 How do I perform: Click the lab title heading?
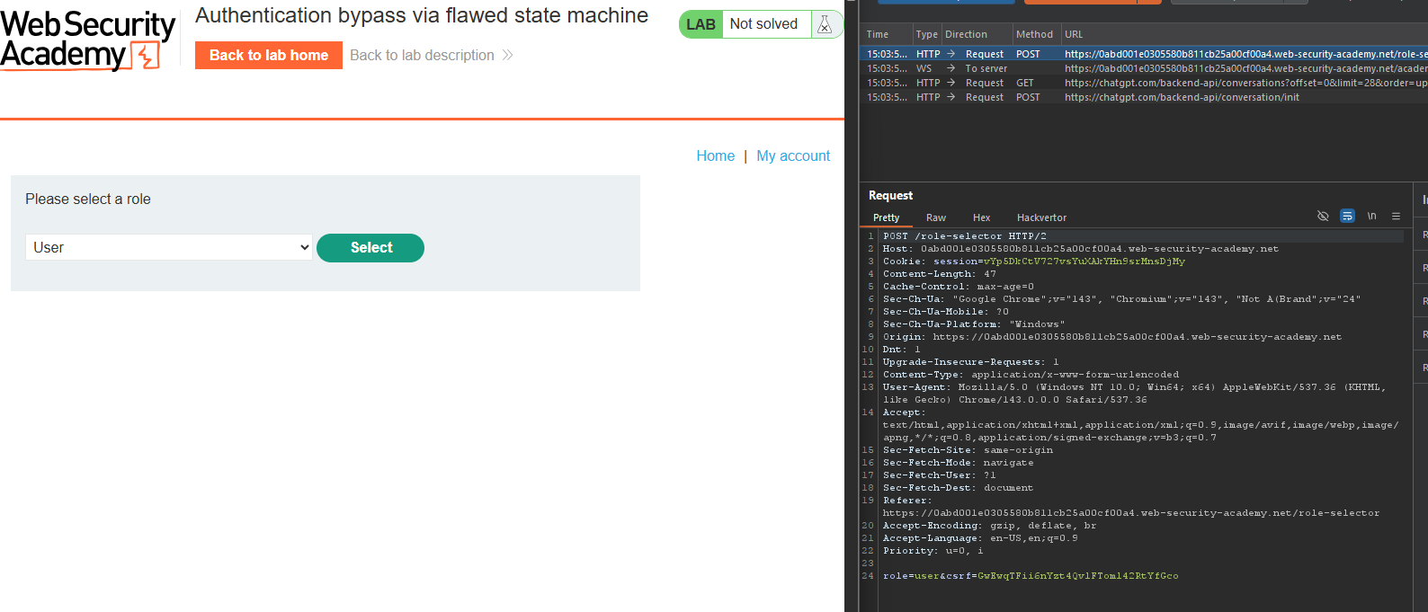422,15
